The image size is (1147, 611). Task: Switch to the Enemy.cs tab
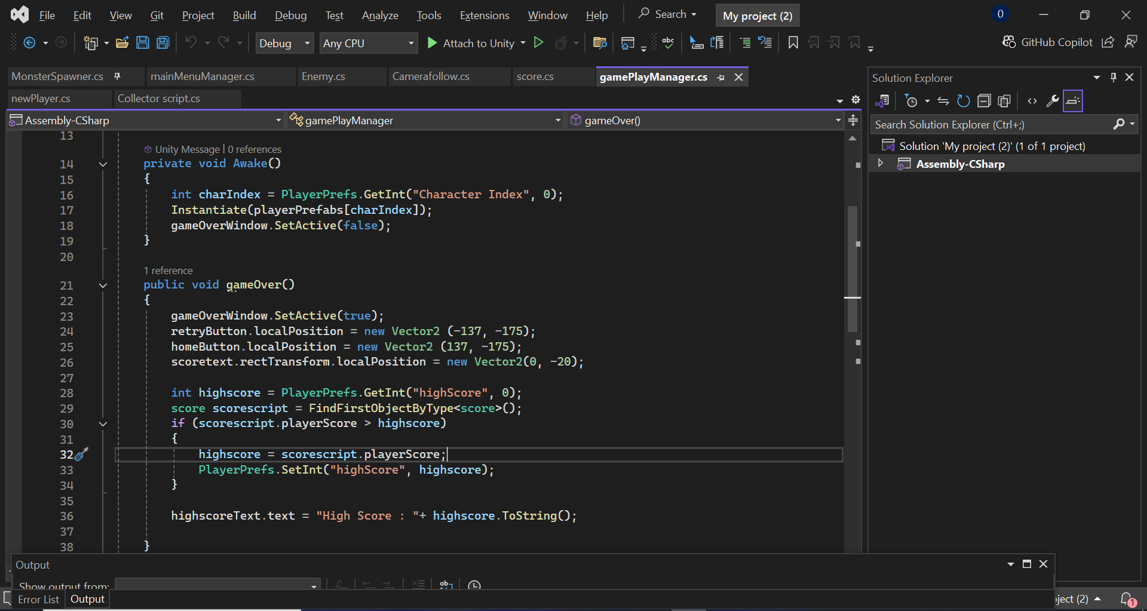click(323, 76)
